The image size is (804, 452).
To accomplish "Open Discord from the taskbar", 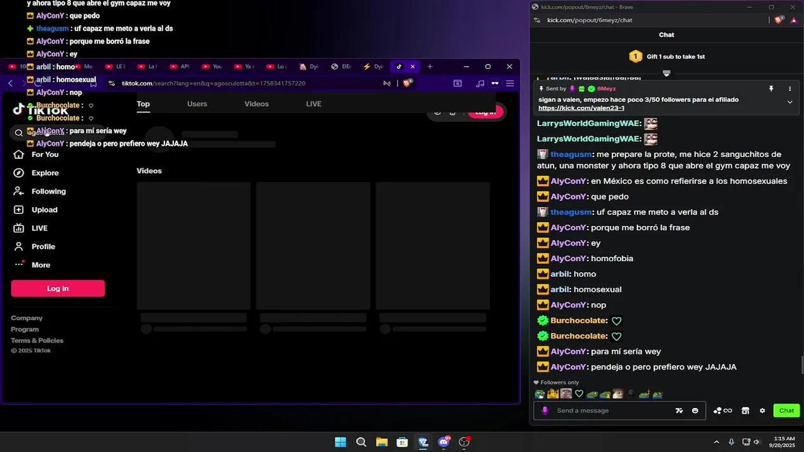I will [444, 442].
